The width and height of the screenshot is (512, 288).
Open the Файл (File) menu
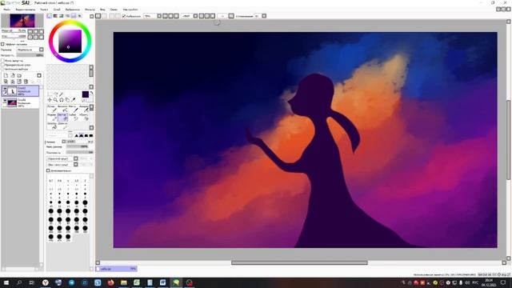[x=6, y=10]
